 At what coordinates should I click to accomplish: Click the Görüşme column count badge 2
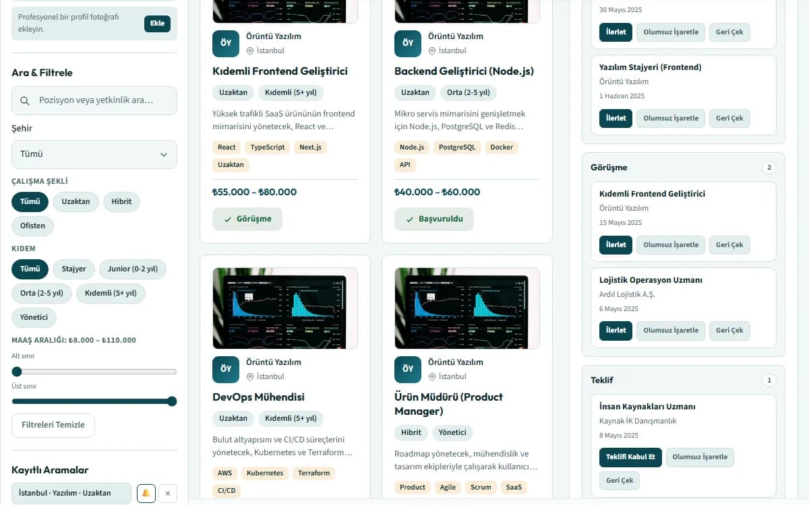(x=769, y=168)
